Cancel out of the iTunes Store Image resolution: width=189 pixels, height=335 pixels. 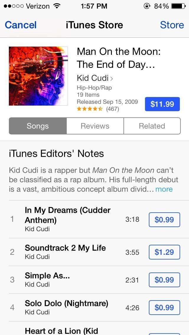click(x=21, y=25)
